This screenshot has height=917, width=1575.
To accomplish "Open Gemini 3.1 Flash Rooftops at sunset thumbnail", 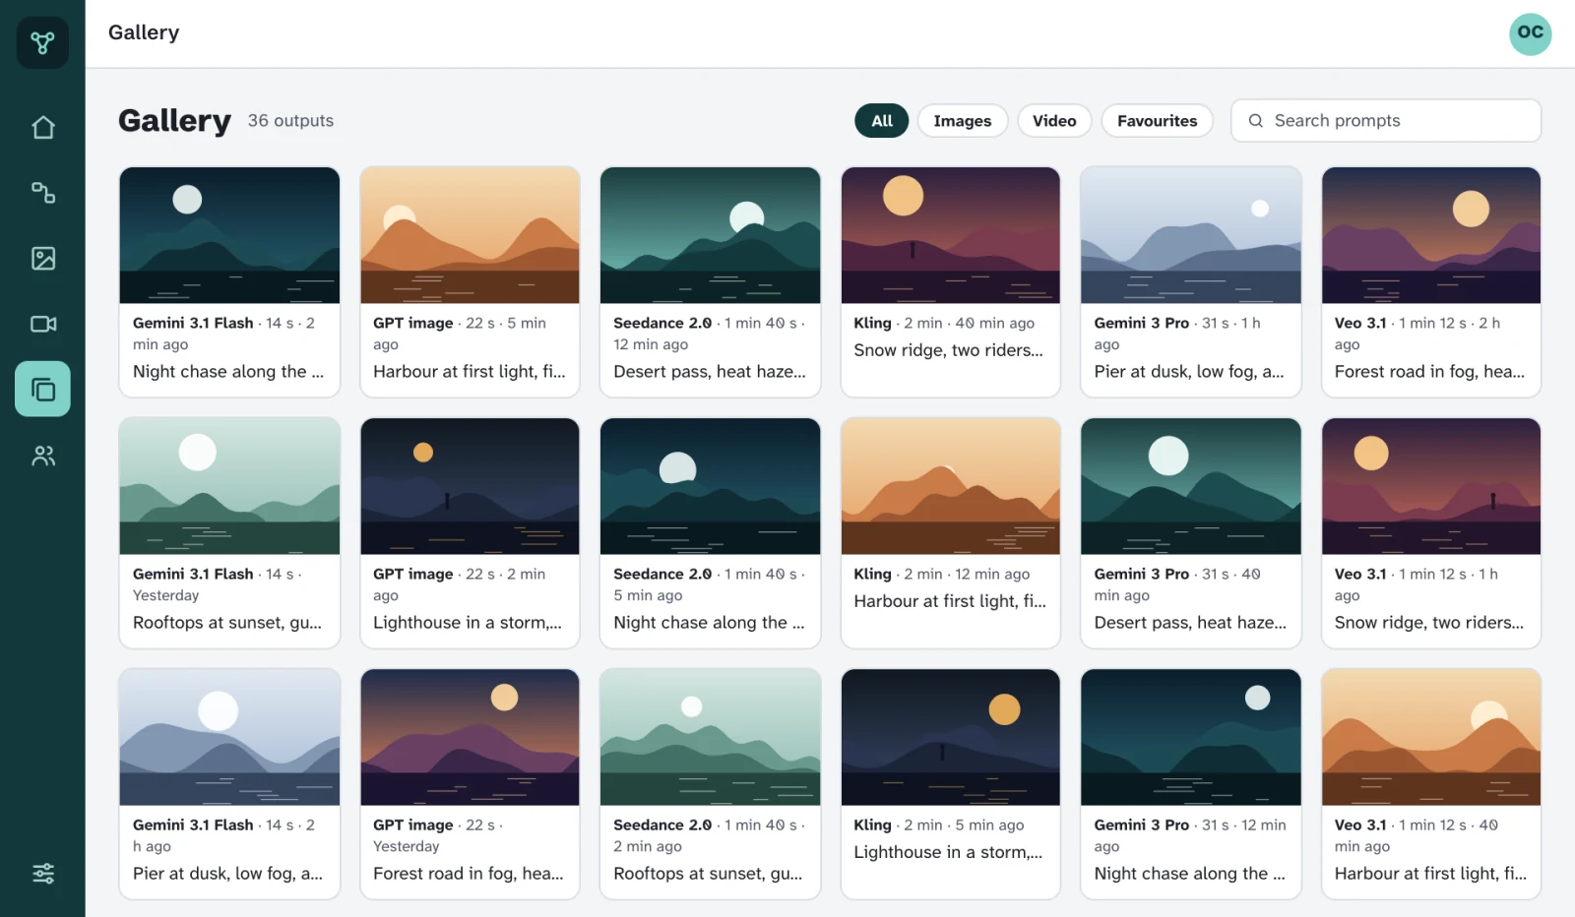I will [x=229, y=486].
